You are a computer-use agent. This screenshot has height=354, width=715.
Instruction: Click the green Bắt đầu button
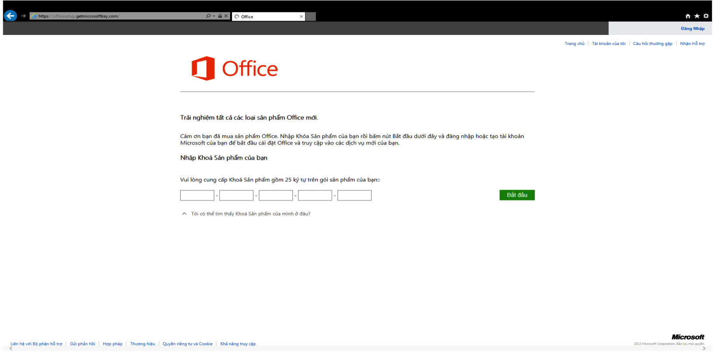coord(517,195)
